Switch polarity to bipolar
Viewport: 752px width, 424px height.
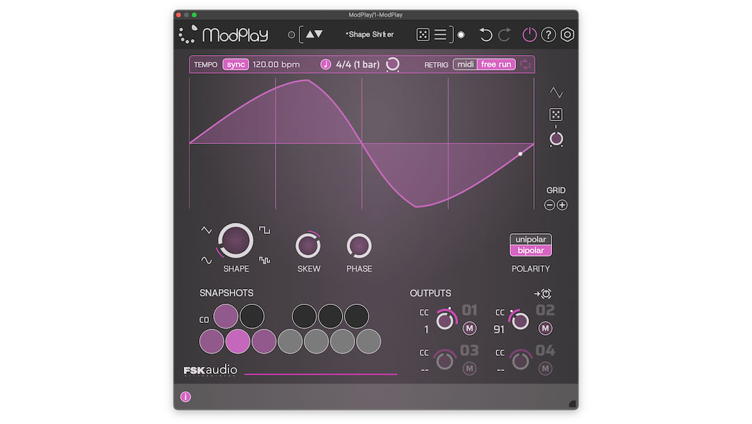click(x=531, y=251)
